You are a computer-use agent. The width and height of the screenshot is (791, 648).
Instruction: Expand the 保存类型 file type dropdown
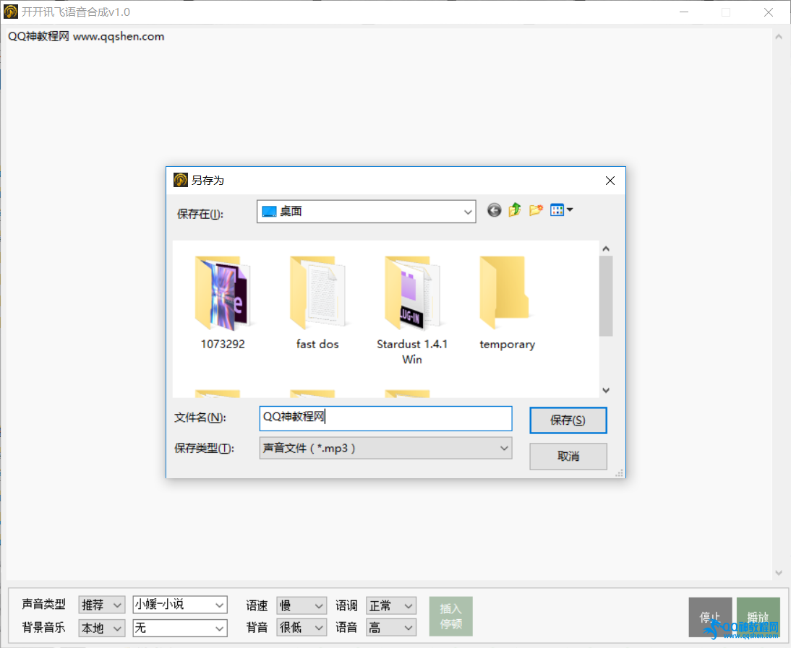pos(385,448)
